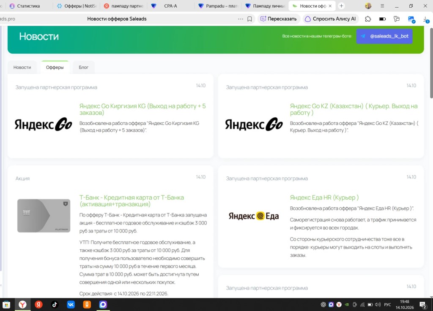Open 'Т-Банк - Кредитная карта' offer link

click(132, 201)
